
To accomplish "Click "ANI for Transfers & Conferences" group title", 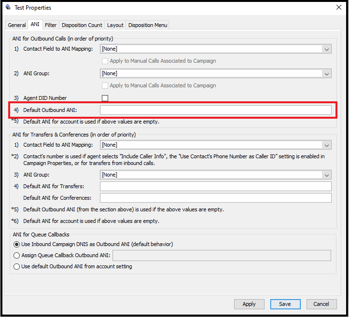I will pos(74,135).
